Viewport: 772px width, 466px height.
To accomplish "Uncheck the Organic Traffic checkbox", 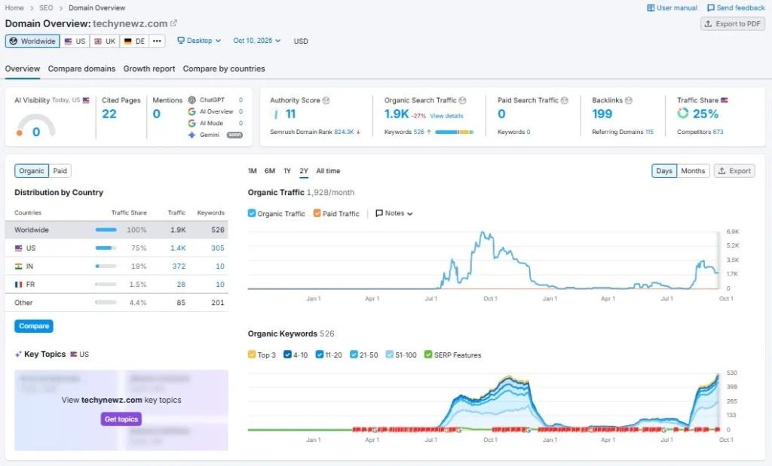I will (252, 213).
